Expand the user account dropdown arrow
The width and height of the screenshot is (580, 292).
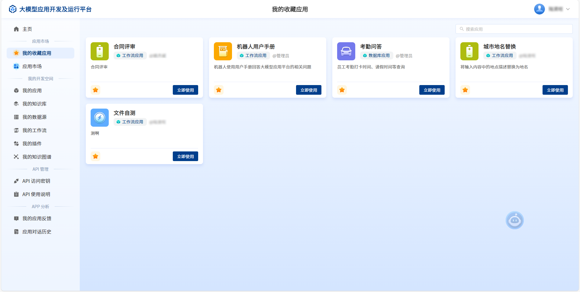[x=568, y=9]
